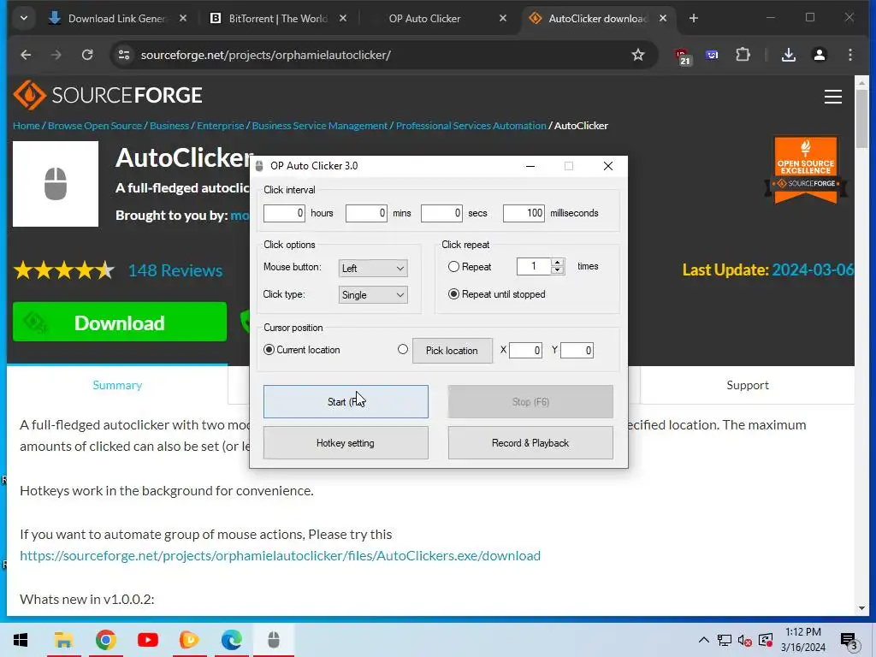This screenshot has height=657, width=876.
Task: Click the red extension icon showing 21
Action: point(683,56)
